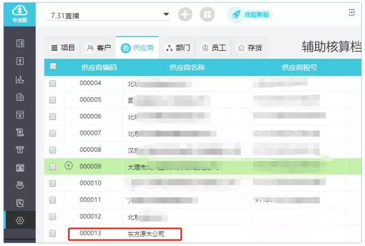Click the 体验新版 button
Image resolution: width=365 pixels, height=246 pixels.
[251, 15]
